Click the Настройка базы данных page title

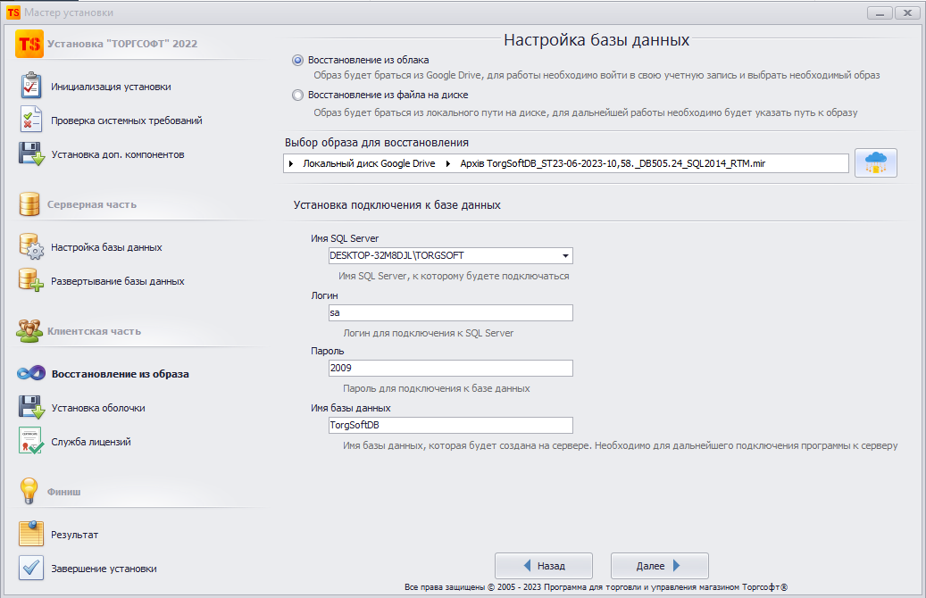click(x=596, y=40)
